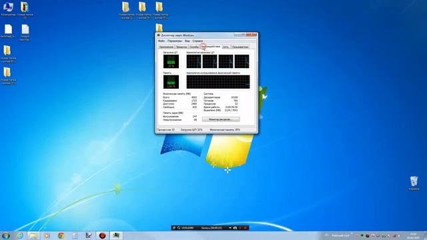
Task: Open Windows Explorer from the taskbar
Action: click(x=33, y=235)
